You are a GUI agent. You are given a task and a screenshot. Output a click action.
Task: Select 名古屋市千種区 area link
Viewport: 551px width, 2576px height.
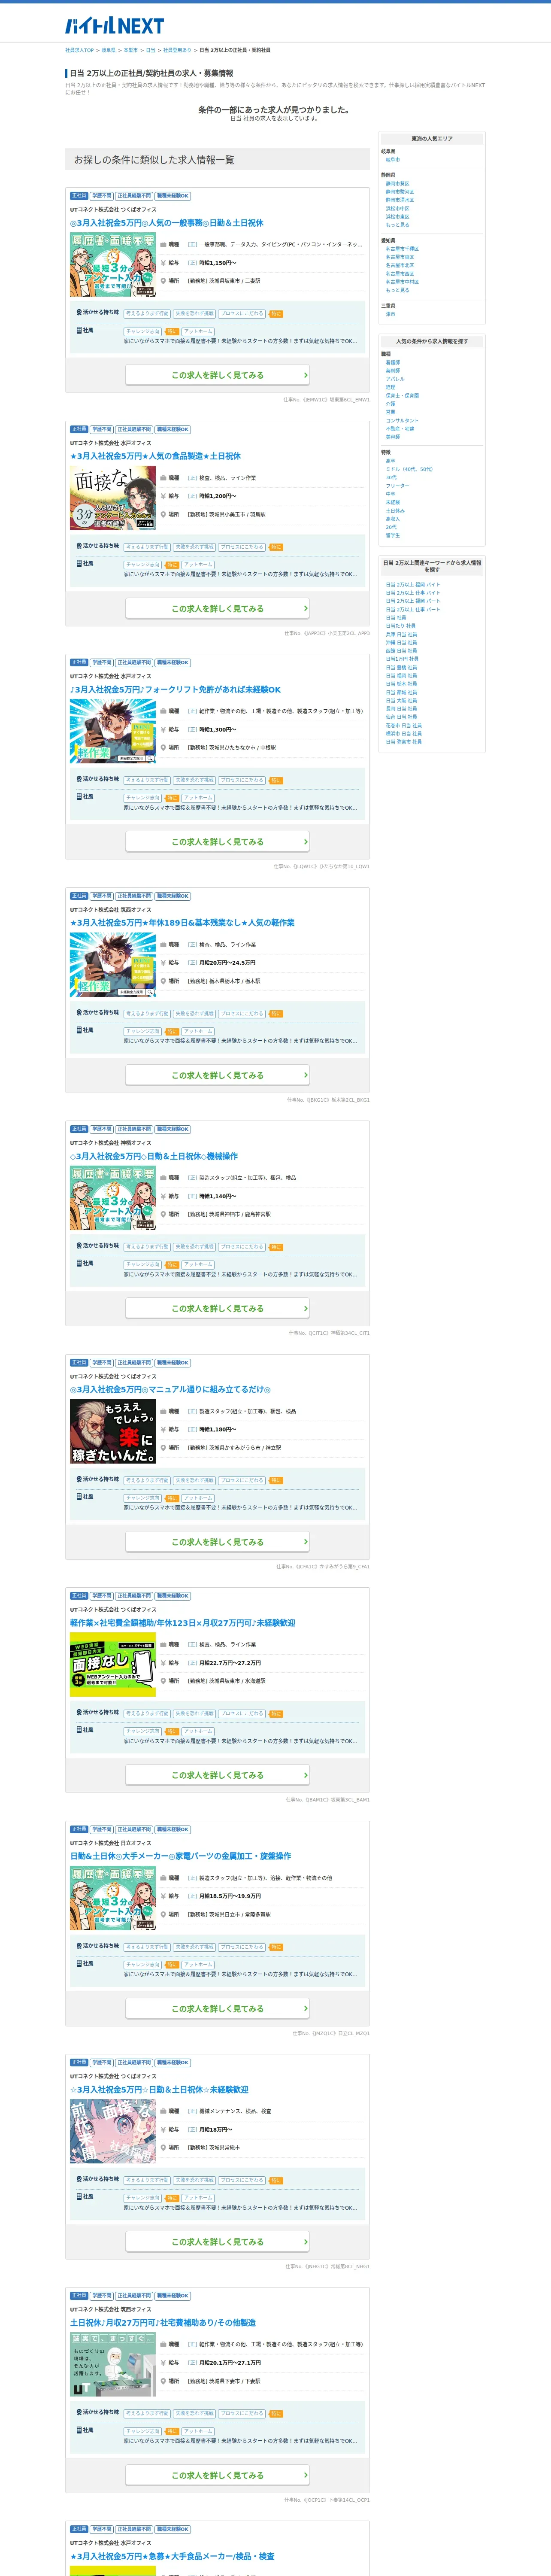402,249
